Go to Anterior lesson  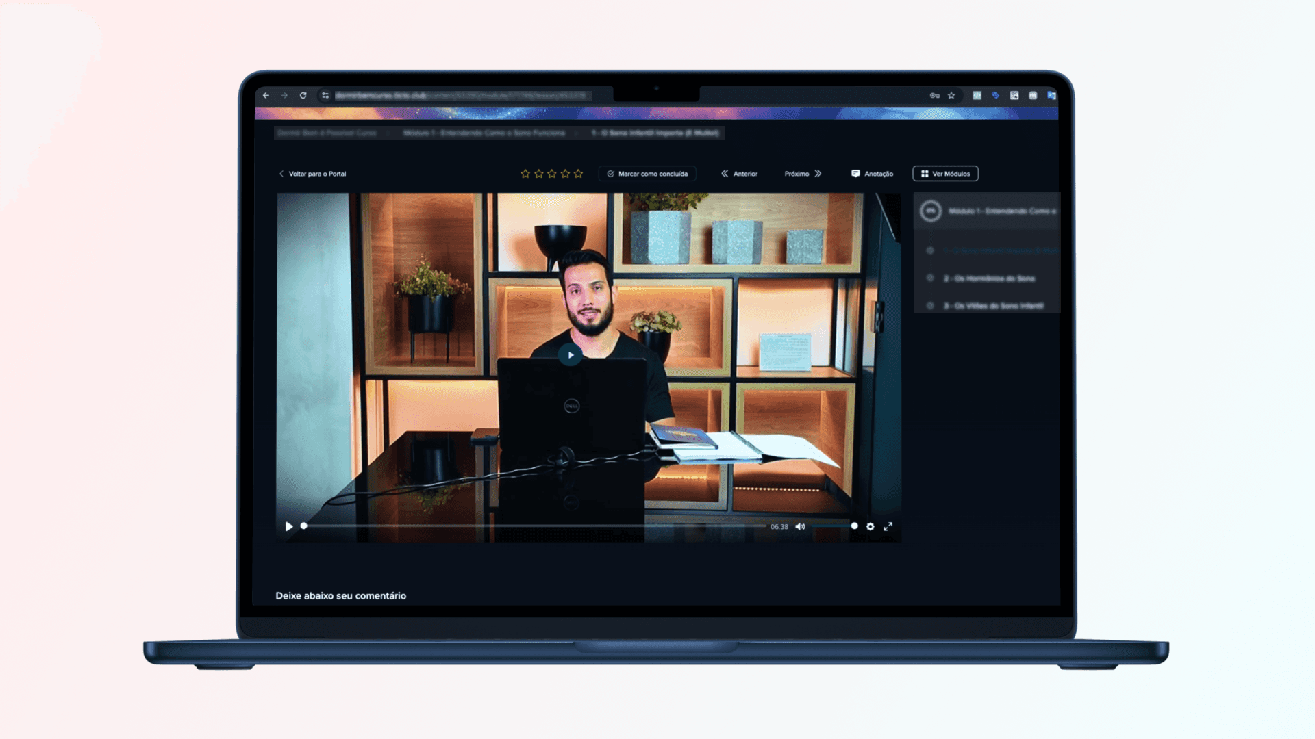739,174
